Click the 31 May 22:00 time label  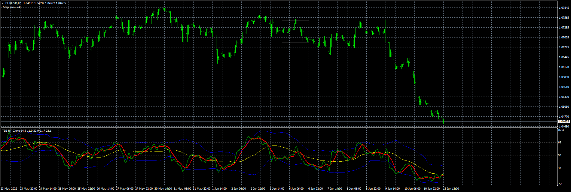(x=202, y=189)
